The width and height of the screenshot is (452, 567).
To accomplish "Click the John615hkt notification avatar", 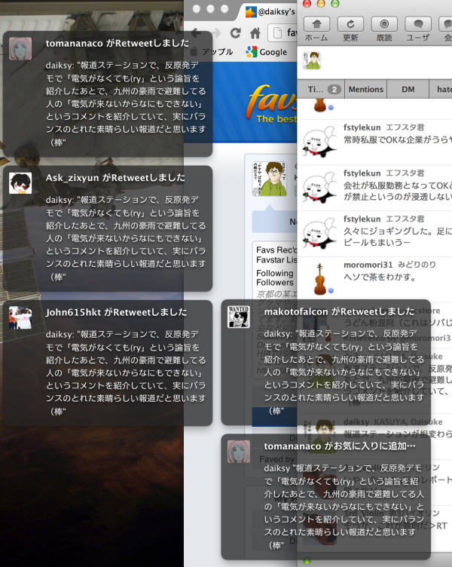I will click(x=20, y=317).
